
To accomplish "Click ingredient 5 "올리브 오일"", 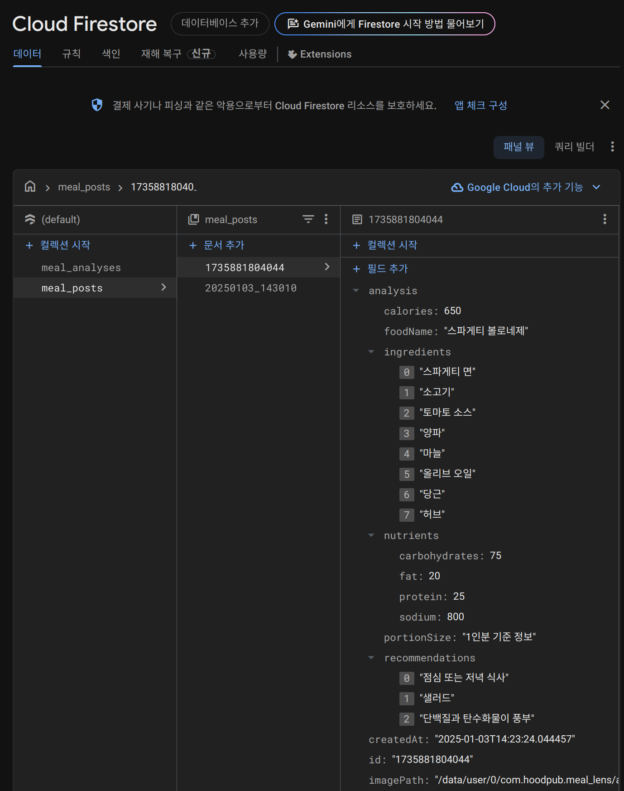I will (447, 474).
